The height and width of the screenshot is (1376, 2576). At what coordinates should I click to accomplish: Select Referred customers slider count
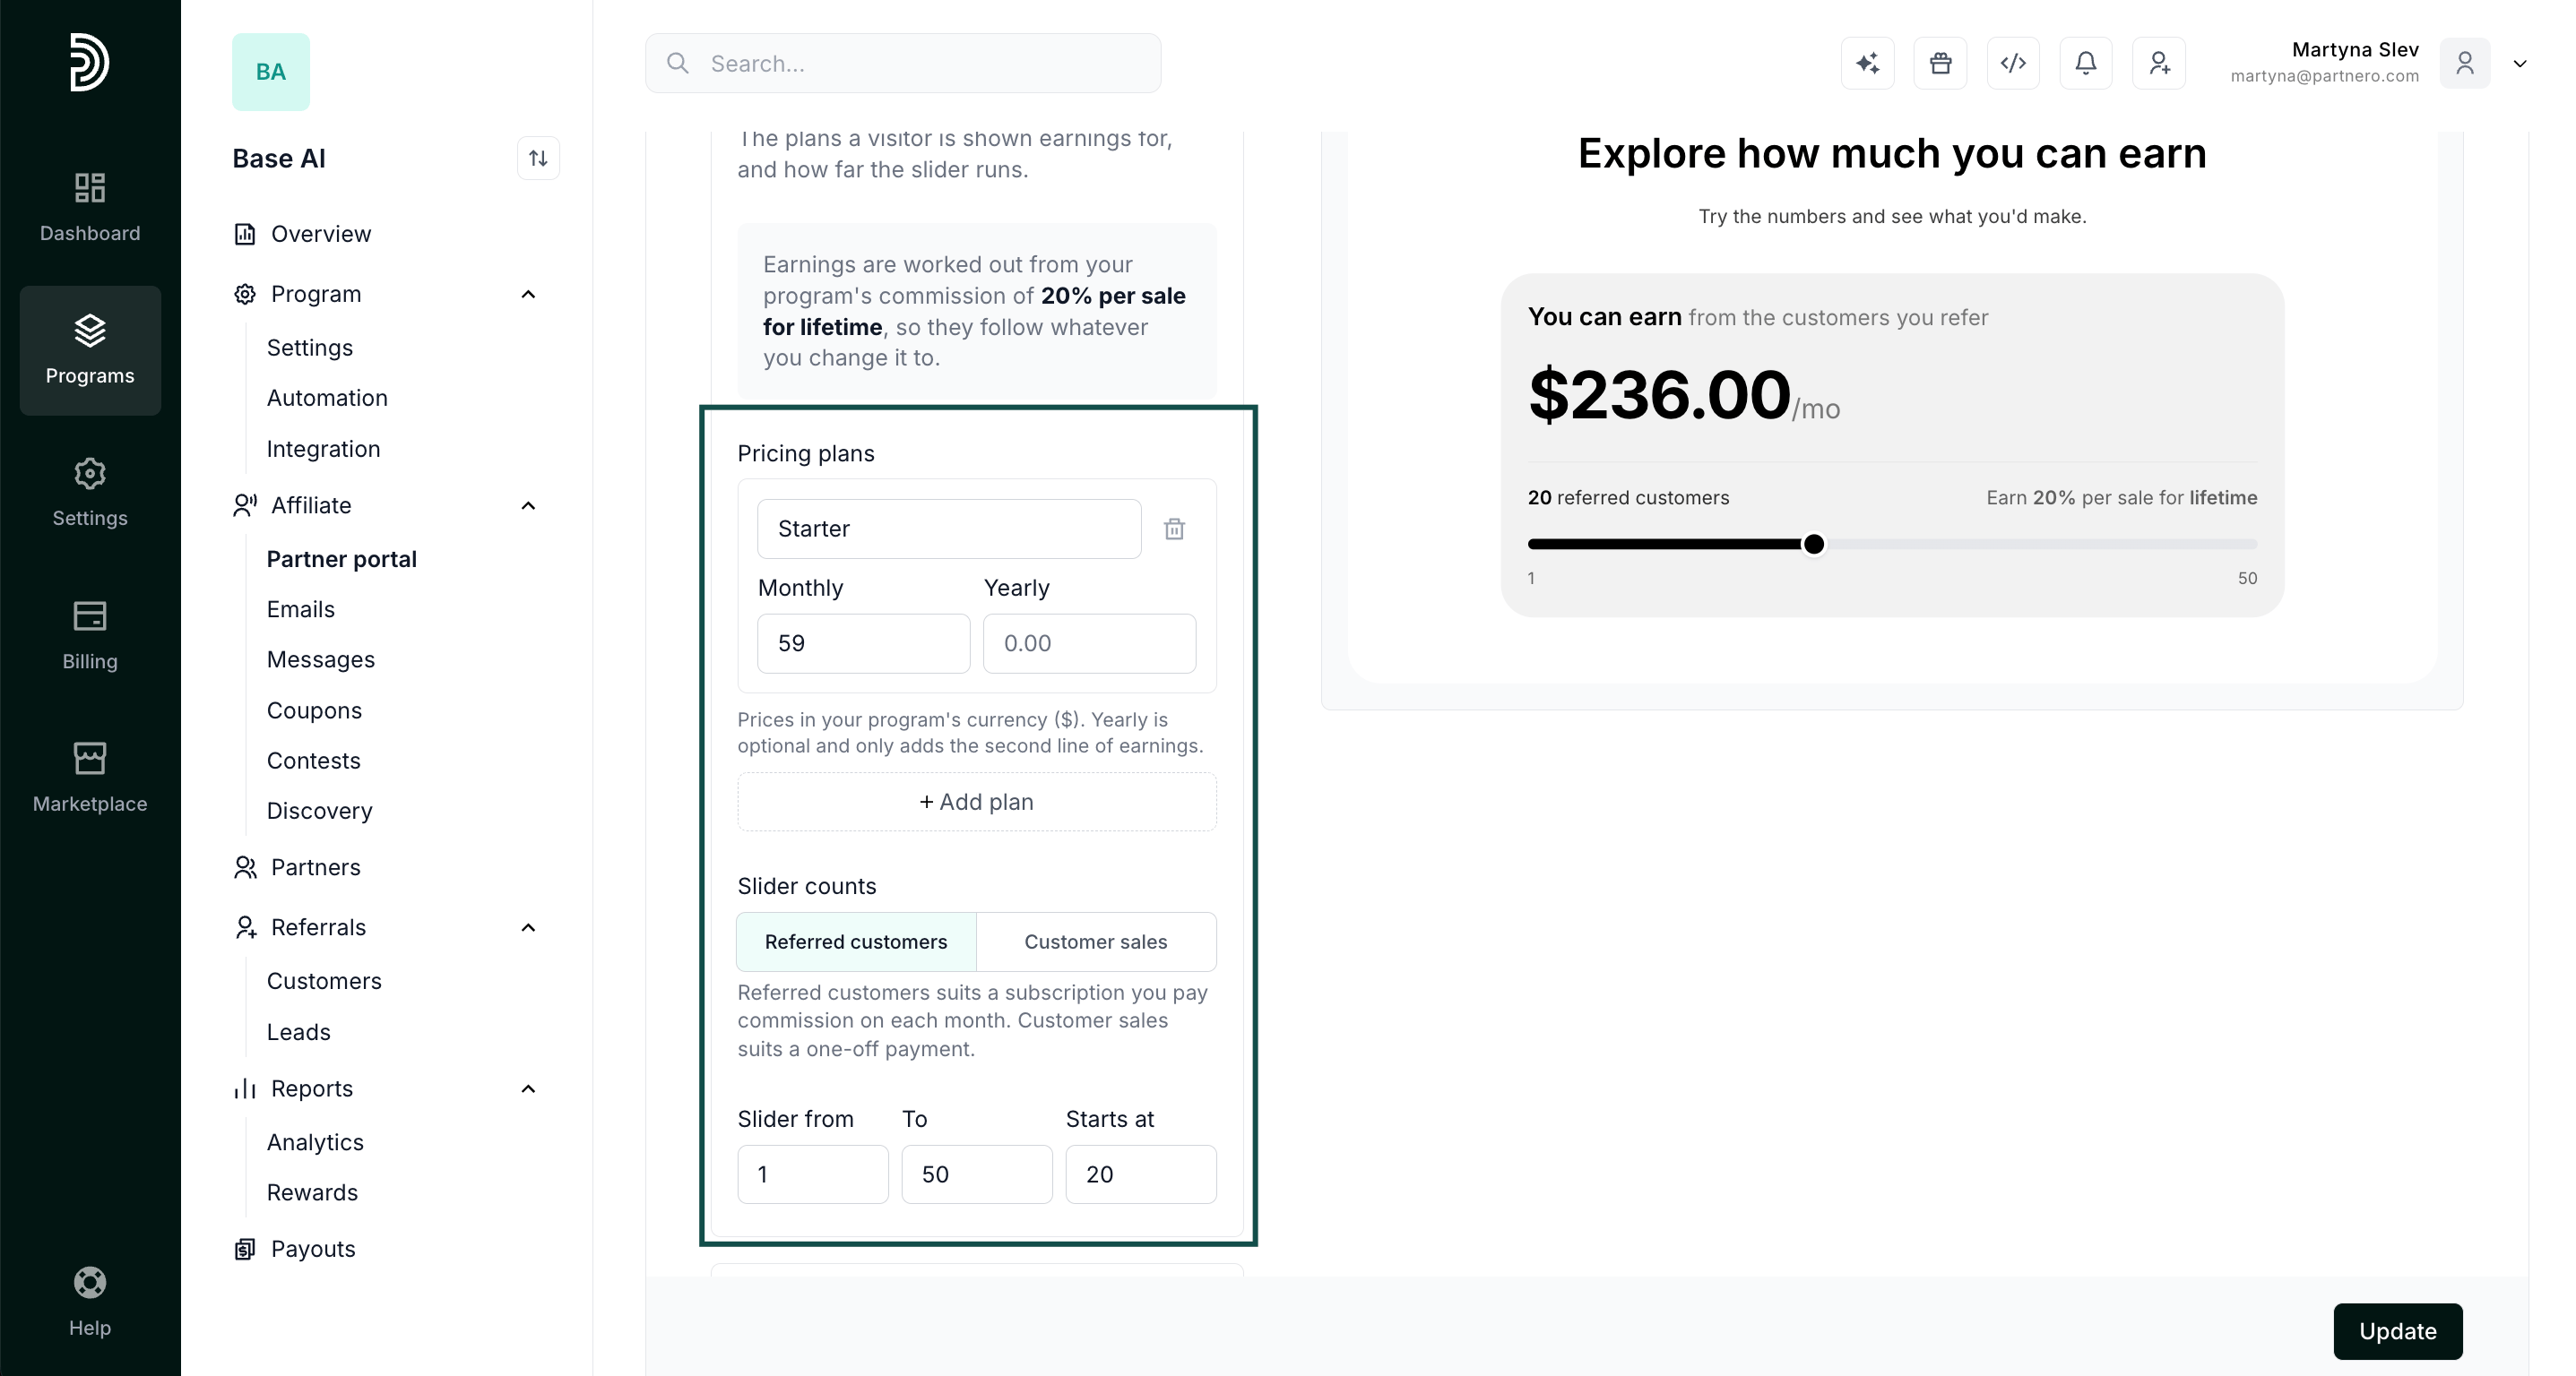pos(856,942)
